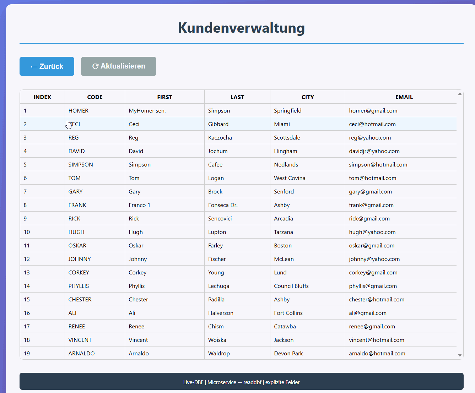Select the EMAIL column header

coord(404,97)
